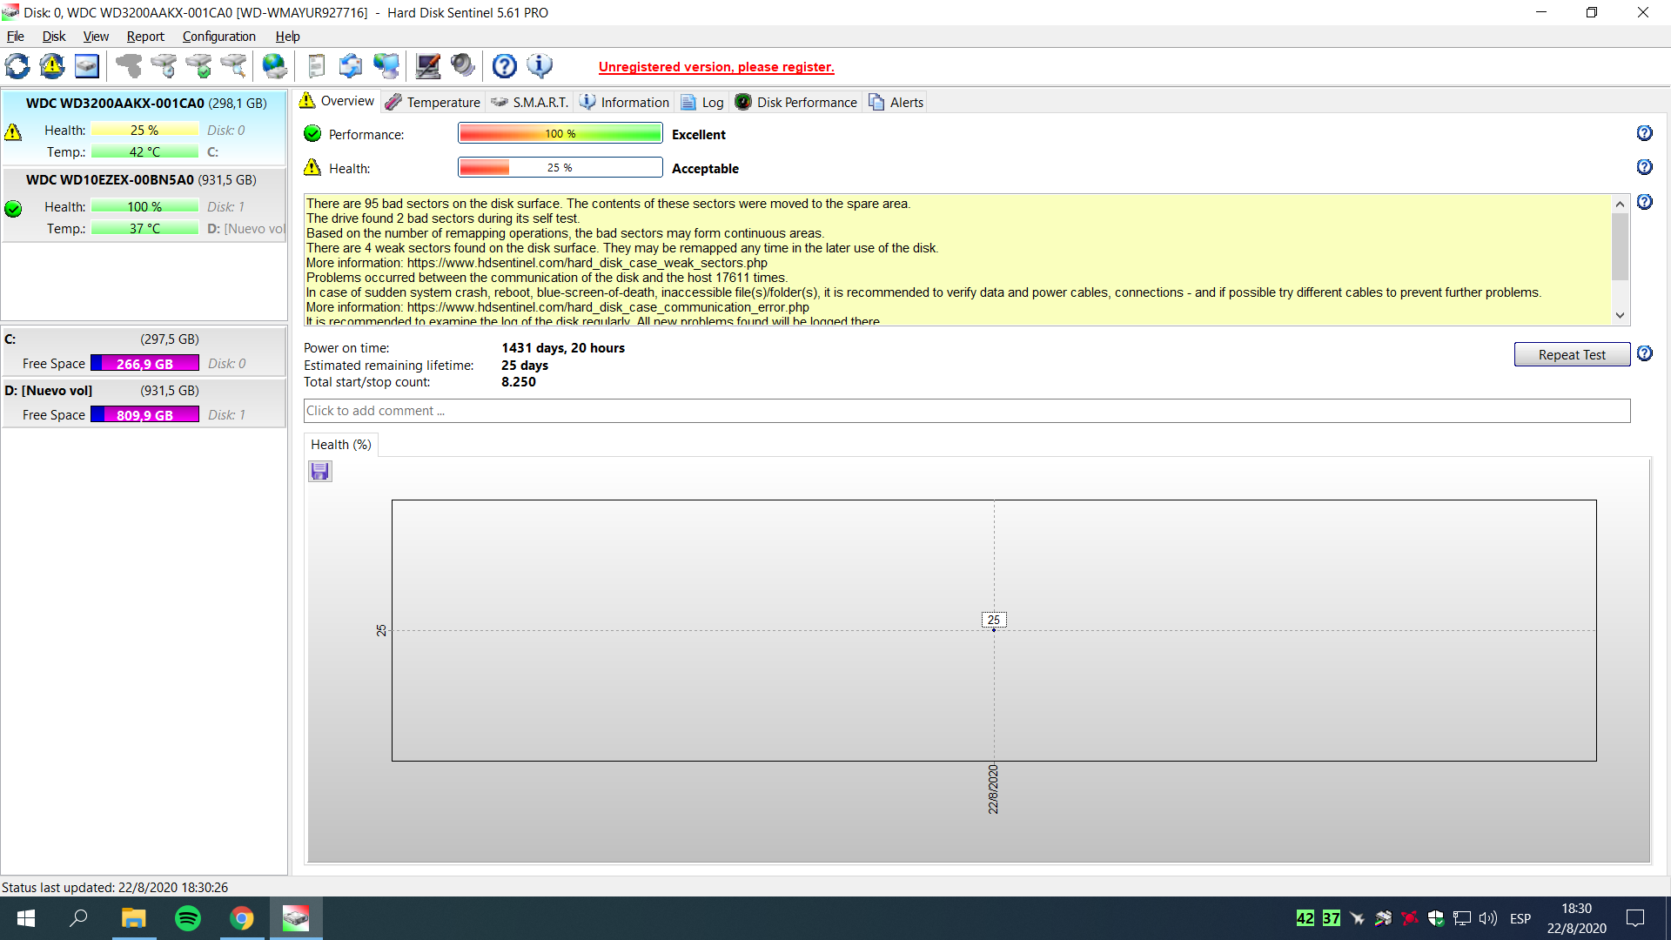This screenshot has height=940, width=1671.
Task: Open the notification center icon
Action: 1635,918
